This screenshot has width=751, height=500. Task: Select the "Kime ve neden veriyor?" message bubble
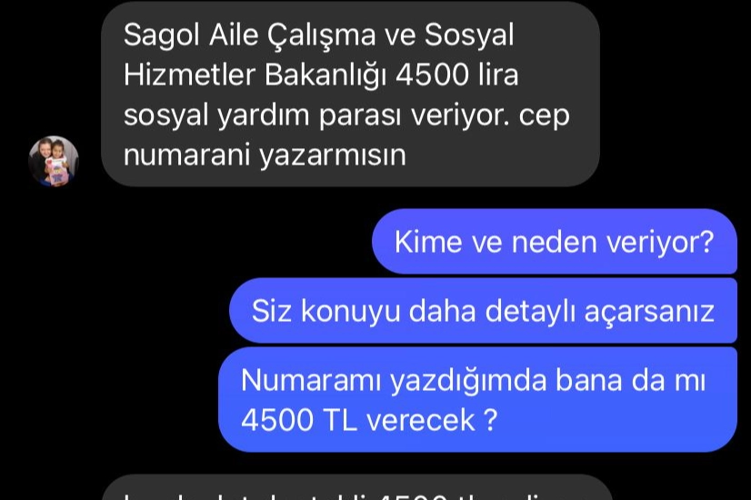click(x=554, y=242)
